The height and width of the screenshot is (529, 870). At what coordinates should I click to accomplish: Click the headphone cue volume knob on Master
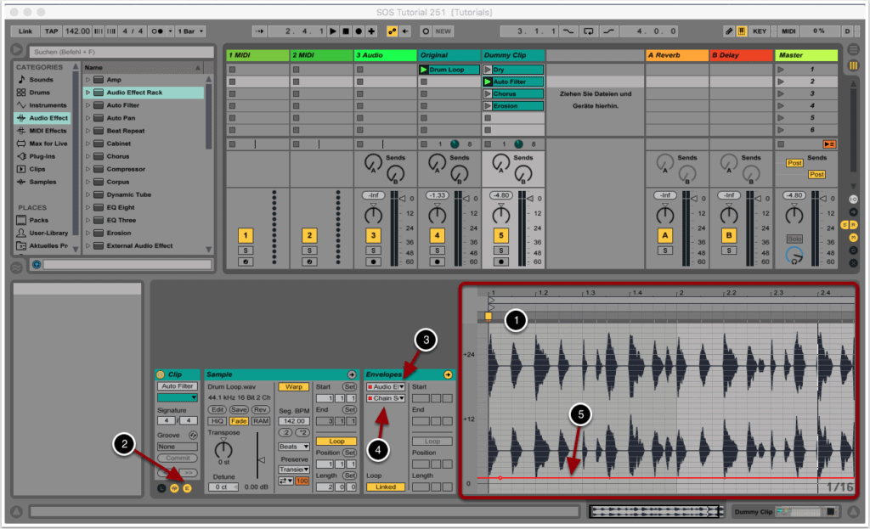coord(794,254)
